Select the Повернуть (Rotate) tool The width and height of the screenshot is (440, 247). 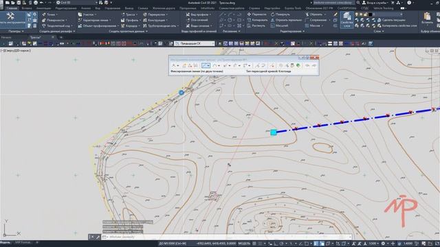[280, 14]
